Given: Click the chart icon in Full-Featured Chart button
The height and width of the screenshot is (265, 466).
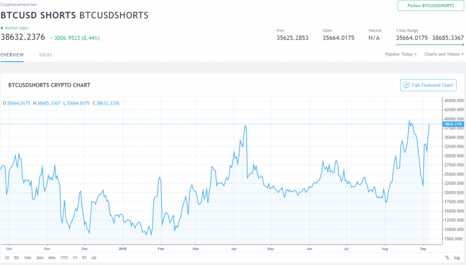Looking at the screenshot, I should point(406,85).
